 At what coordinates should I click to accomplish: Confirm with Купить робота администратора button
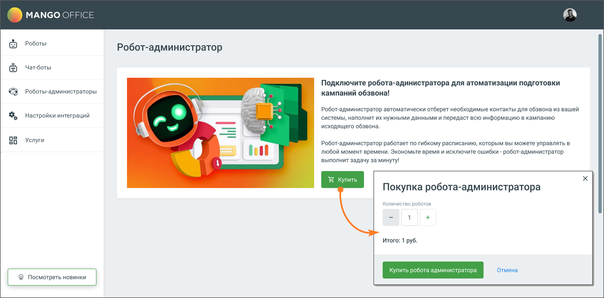[x=433, y=270]
